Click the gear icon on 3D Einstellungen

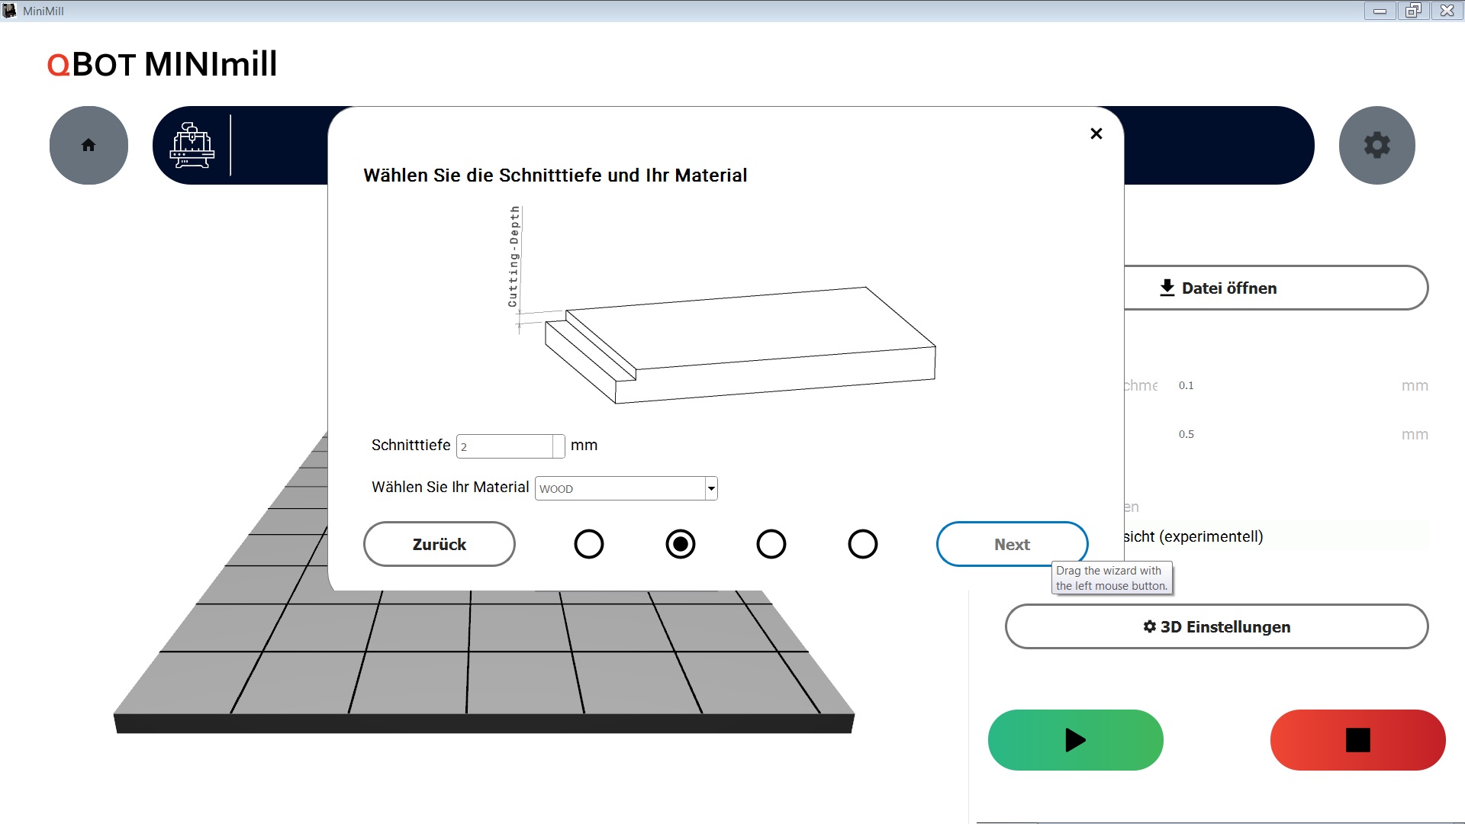(1149, 626)
